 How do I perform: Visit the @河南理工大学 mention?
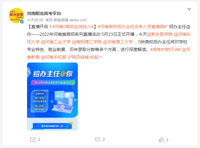coord(118,42)
